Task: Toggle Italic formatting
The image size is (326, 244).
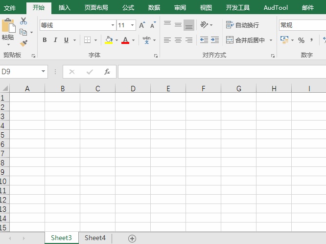Action: [55, 40]
